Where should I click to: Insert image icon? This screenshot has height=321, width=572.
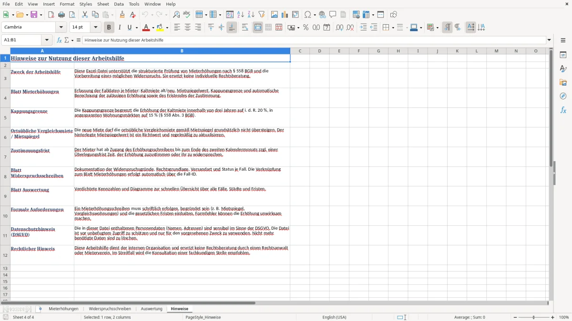275,15
